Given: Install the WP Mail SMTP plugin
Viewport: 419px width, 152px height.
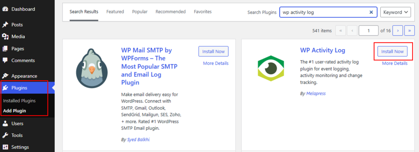Looking at the screenshot, I should tap(214, 51).
